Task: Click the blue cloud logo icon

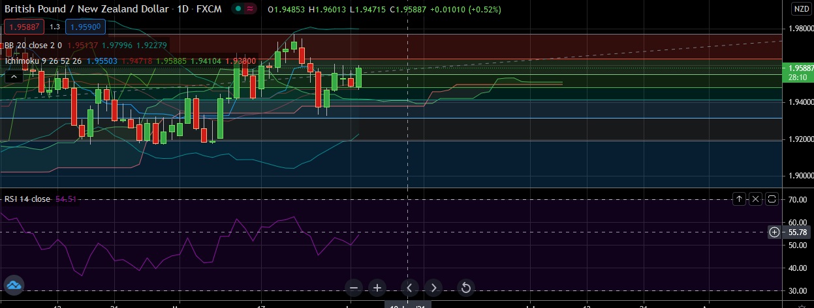Action: [x=14, y=285]
